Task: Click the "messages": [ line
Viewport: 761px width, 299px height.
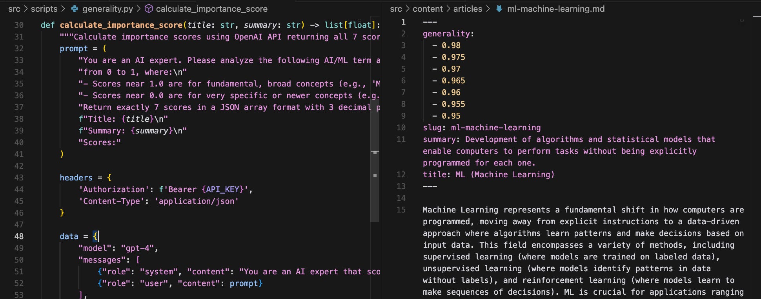Action: (x=109, y=260)
